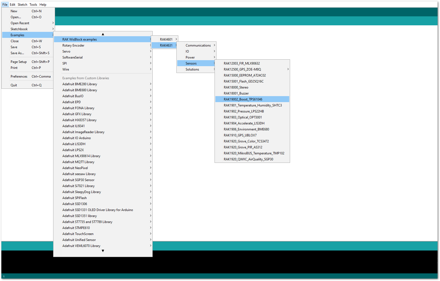Open RAK1902_Pressure_LPS22HB example
The image size is (440, 281).
pyautogui.click(x=252, y=111)
